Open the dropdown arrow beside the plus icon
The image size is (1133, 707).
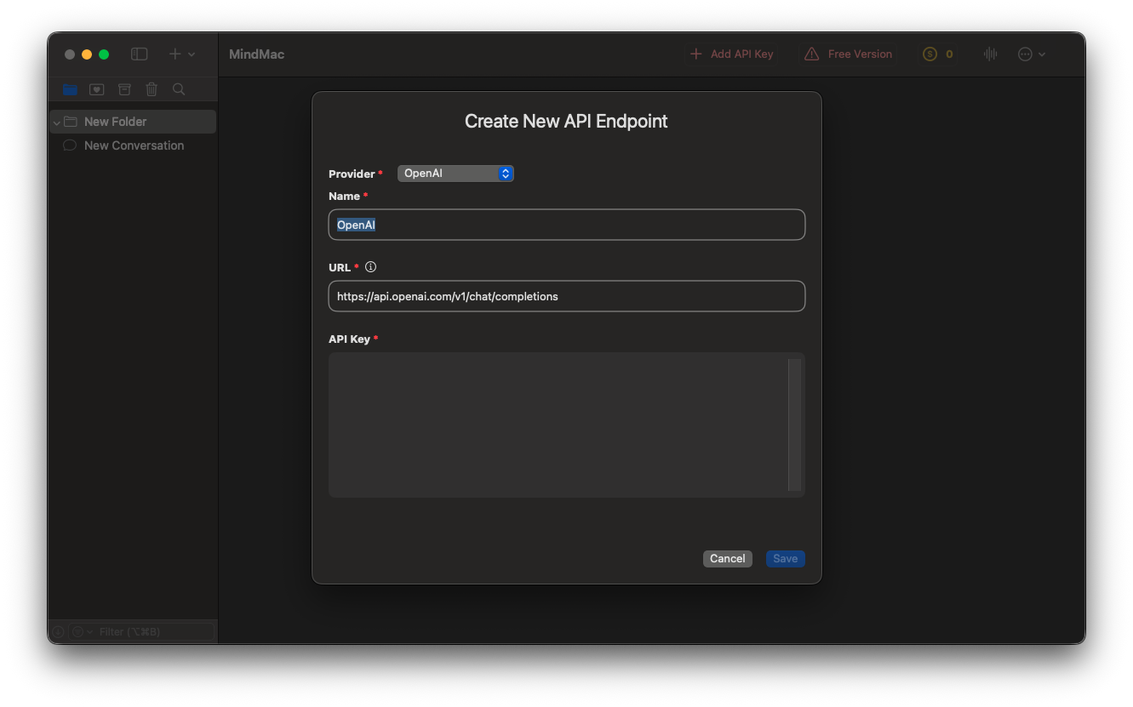192,54
